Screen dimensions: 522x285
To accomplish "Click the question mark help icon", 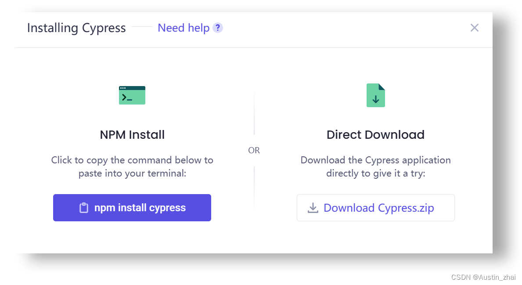I will 218,28.
